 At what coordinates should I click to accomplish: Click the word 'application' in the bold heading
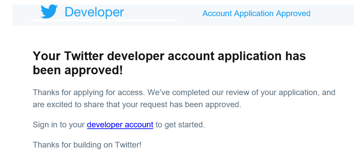(x=248, y=56)
